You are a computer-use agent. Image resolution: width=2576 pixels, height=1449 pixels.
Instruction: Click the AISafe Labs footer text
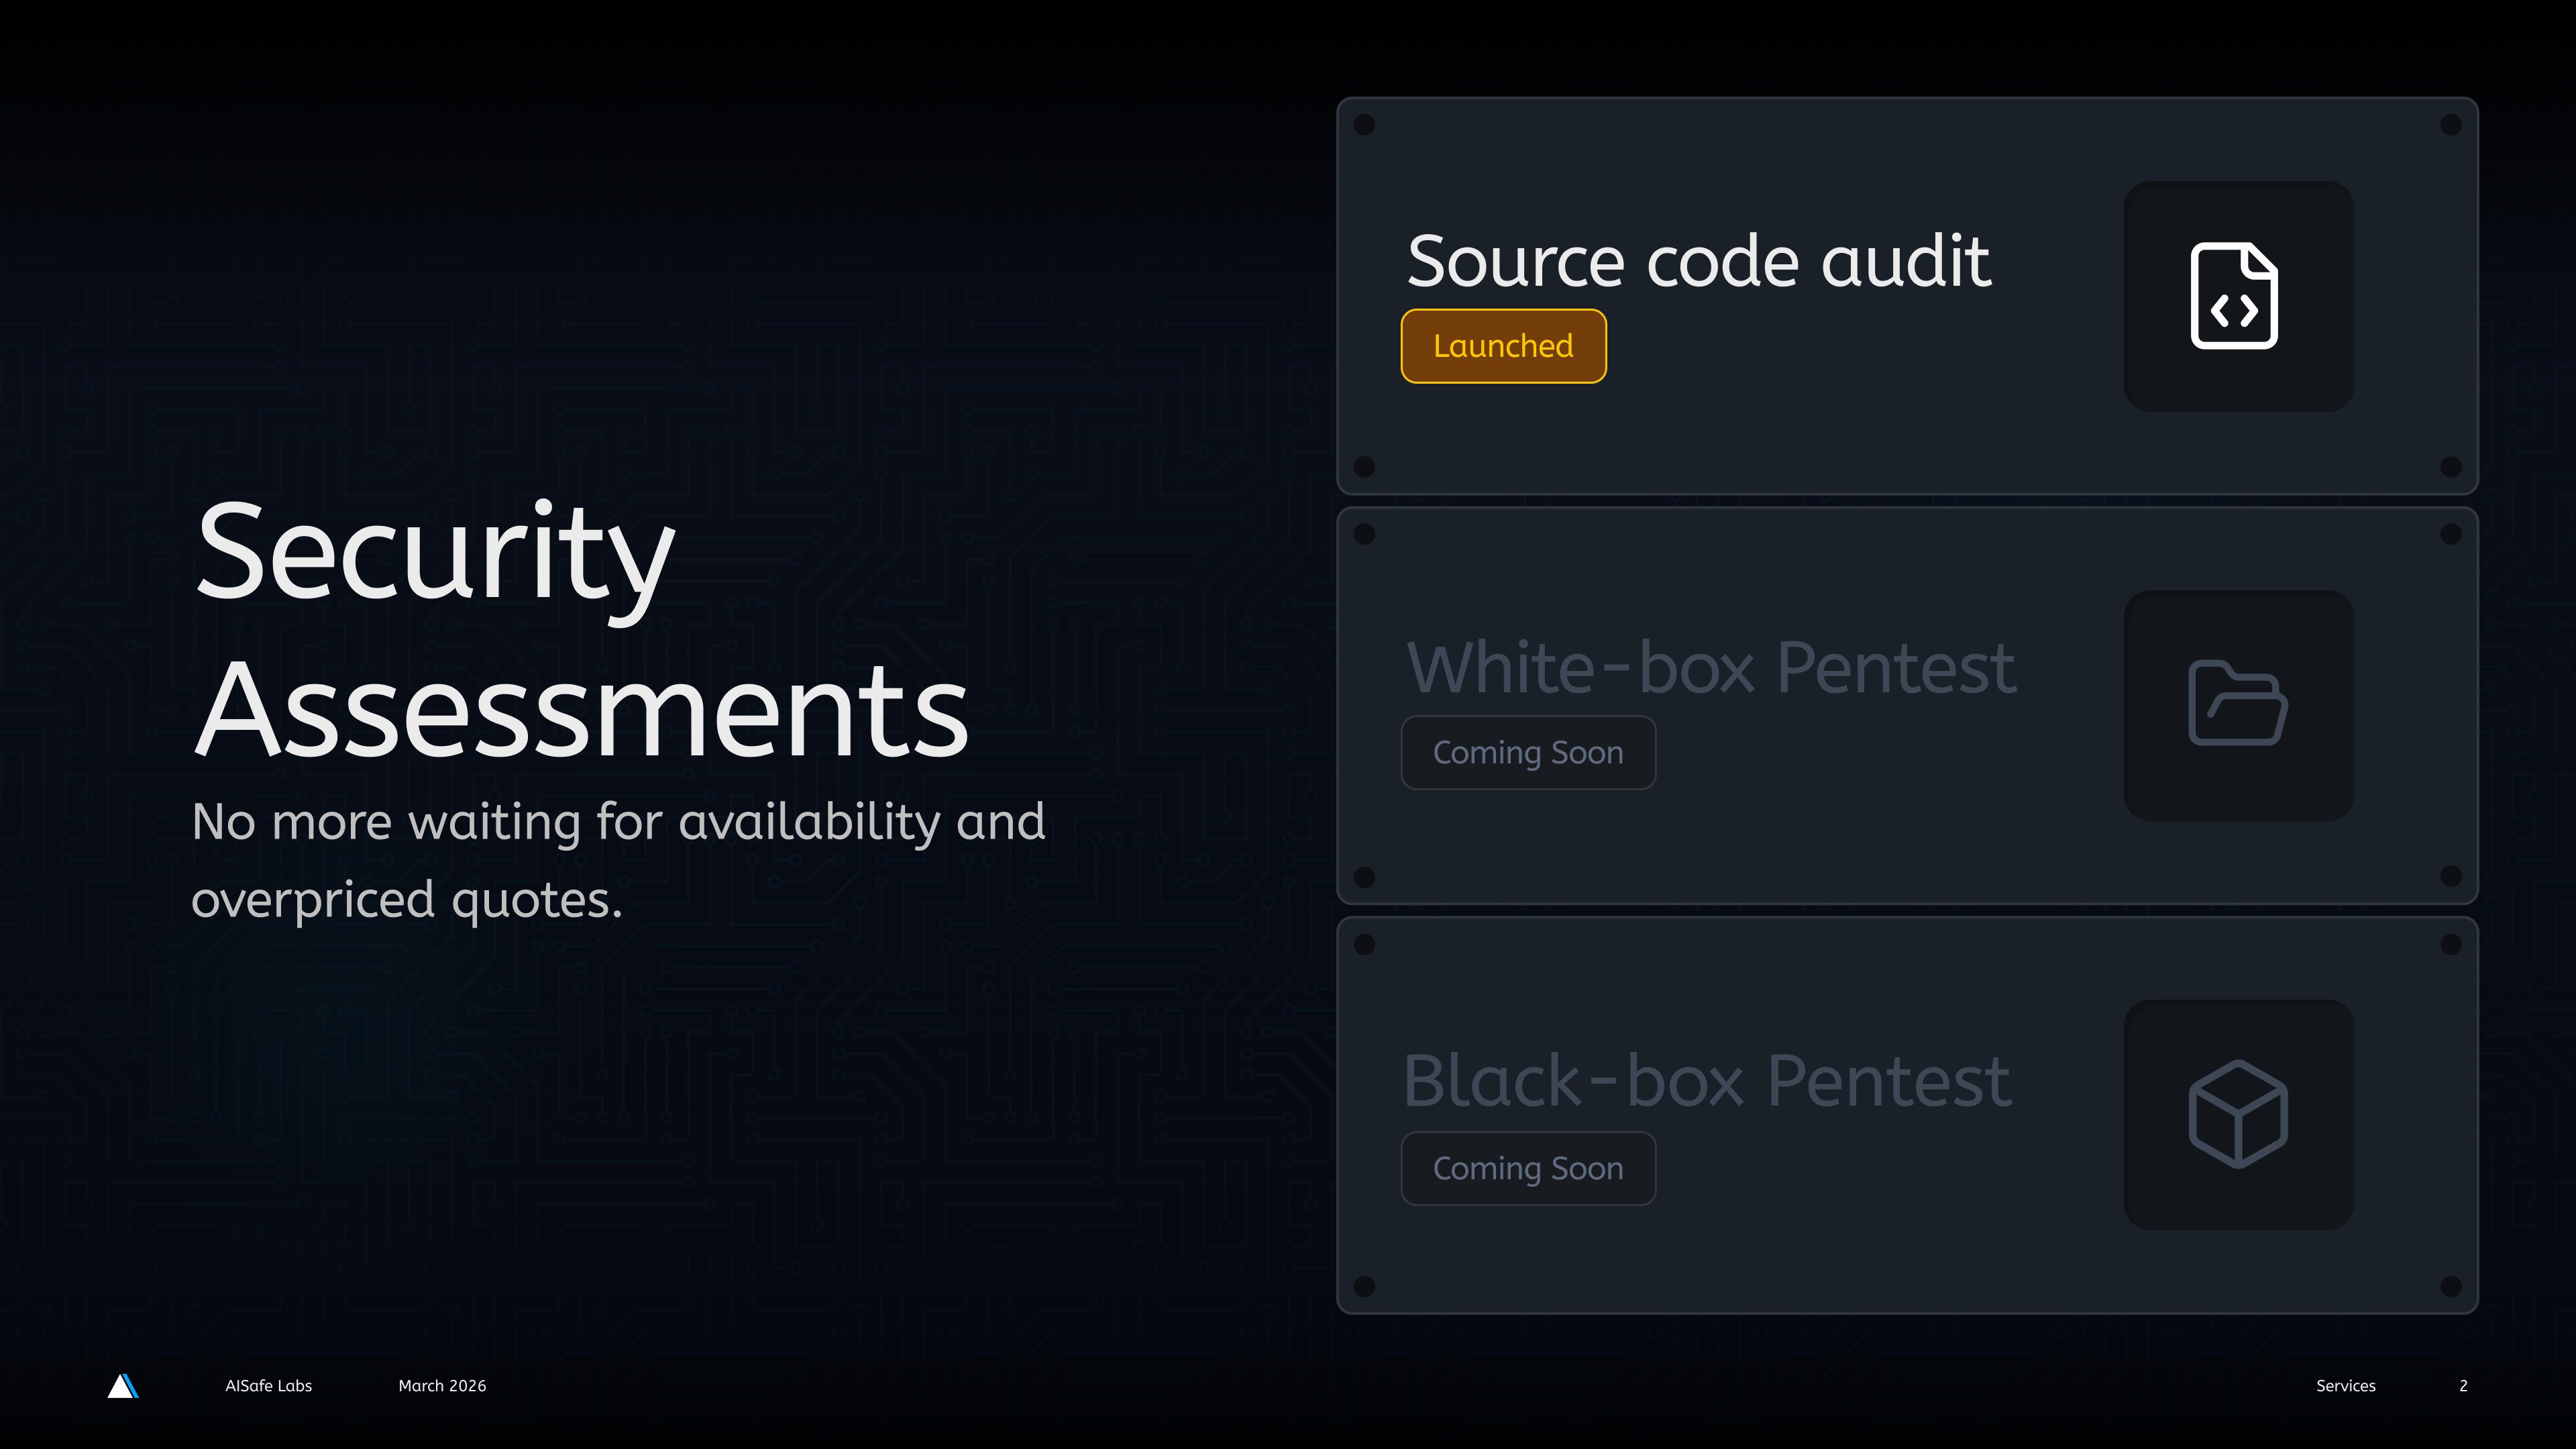[268, 1386]
